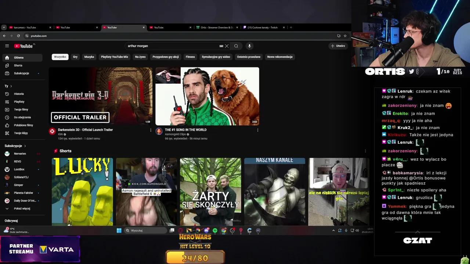Open the Shorts shelf more options menu
The width and height of the screenshot is (470, 264).
coord(365,151)
